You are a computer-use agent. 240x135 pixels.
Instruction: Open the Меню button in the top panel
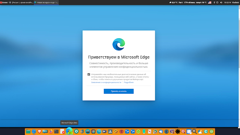(4, 3)
